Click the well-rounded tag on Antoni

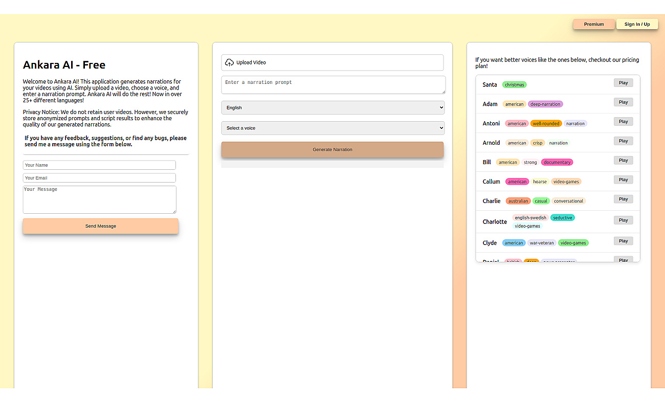click(x=546, y=124)
